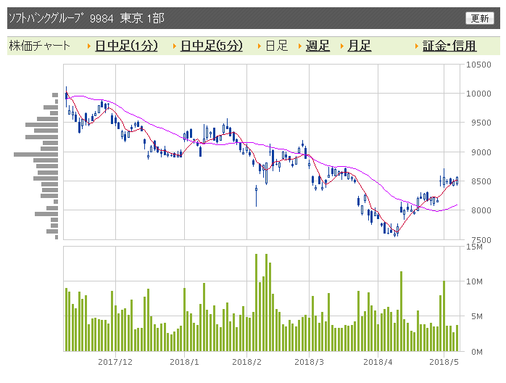Click orange arrow beside 日足
506x383 pixels.
260,46
